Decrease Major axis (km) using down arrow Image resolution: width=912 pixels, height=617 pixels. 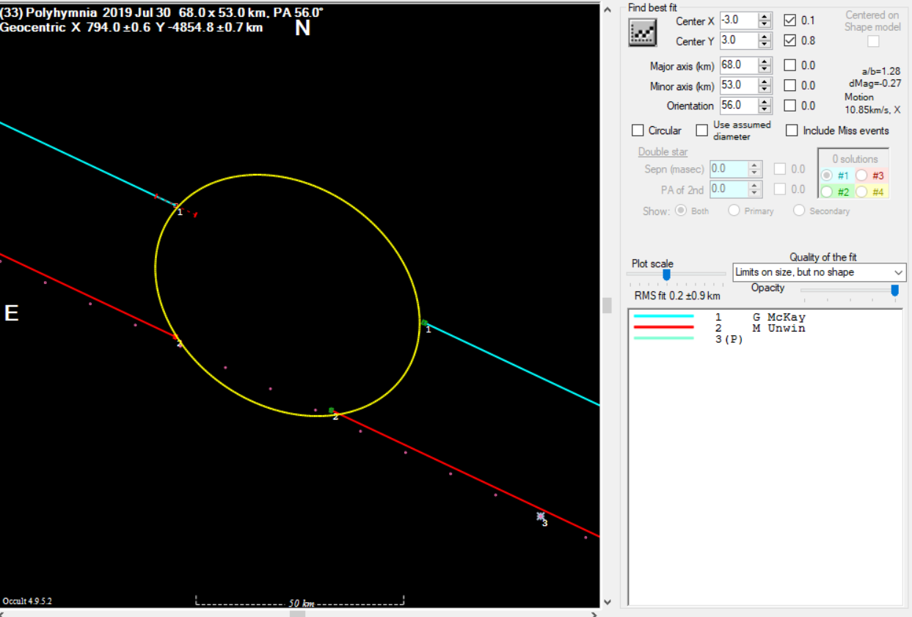[x=765, y=69]
